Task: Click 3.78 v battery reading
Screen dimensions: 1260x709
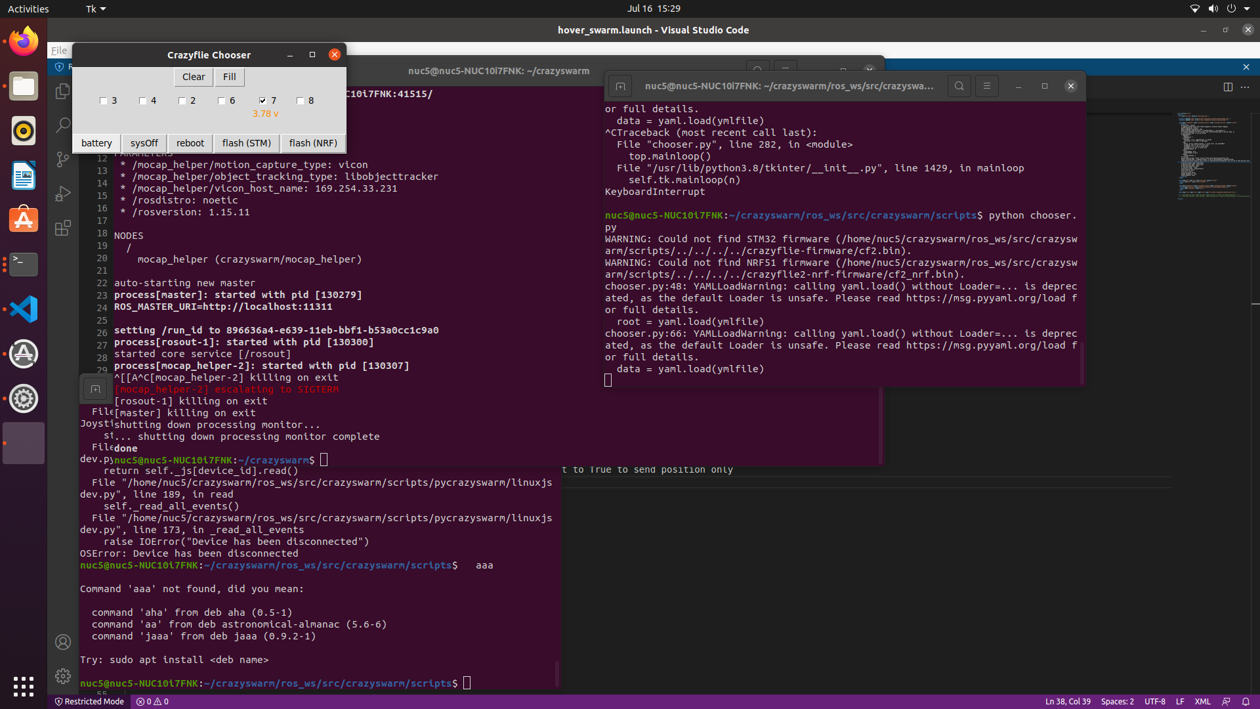Action: tap(266, 114)
